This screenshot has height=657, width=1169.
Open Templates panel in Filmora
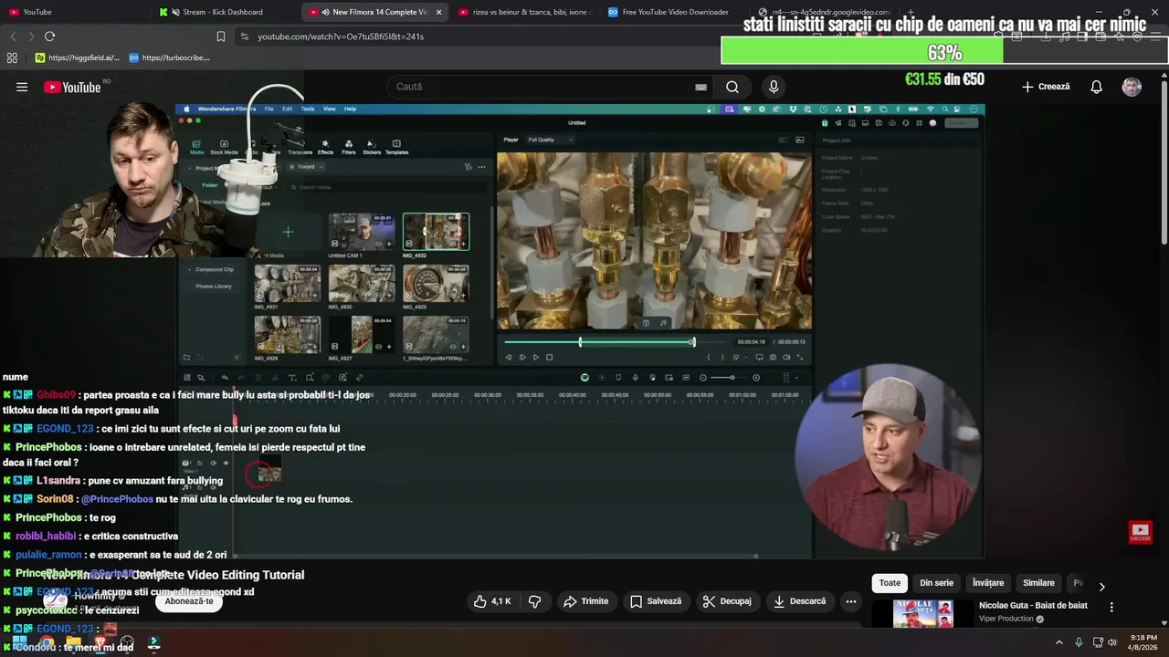(396, 147)
